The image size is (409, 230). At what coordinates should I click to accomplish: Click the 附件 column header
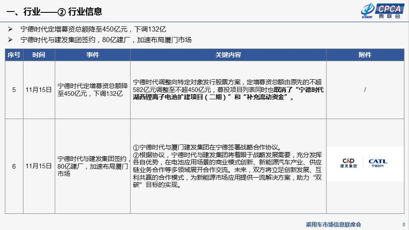pos(365,55)
